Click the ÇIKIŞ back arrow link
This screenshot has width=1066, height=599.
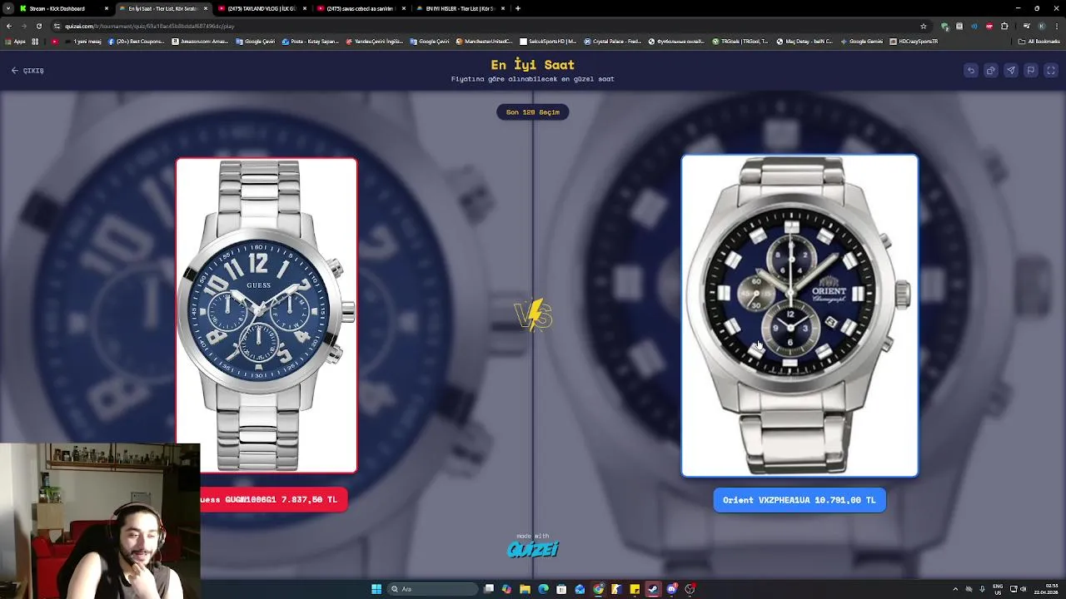27,71
